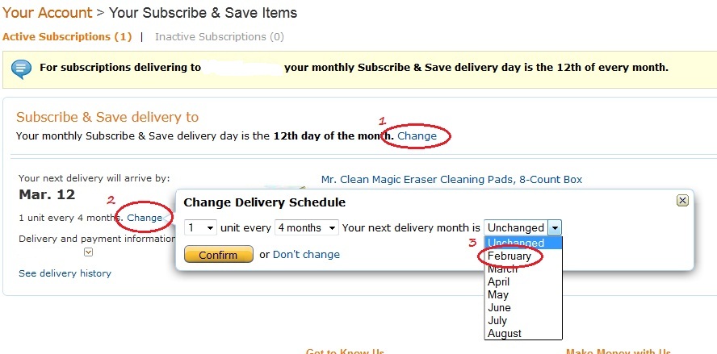Close the Change Delivery Schedule popup
The width and height of the screenshot is (717, 354).
pyautogui.click(x=682, y=200)
